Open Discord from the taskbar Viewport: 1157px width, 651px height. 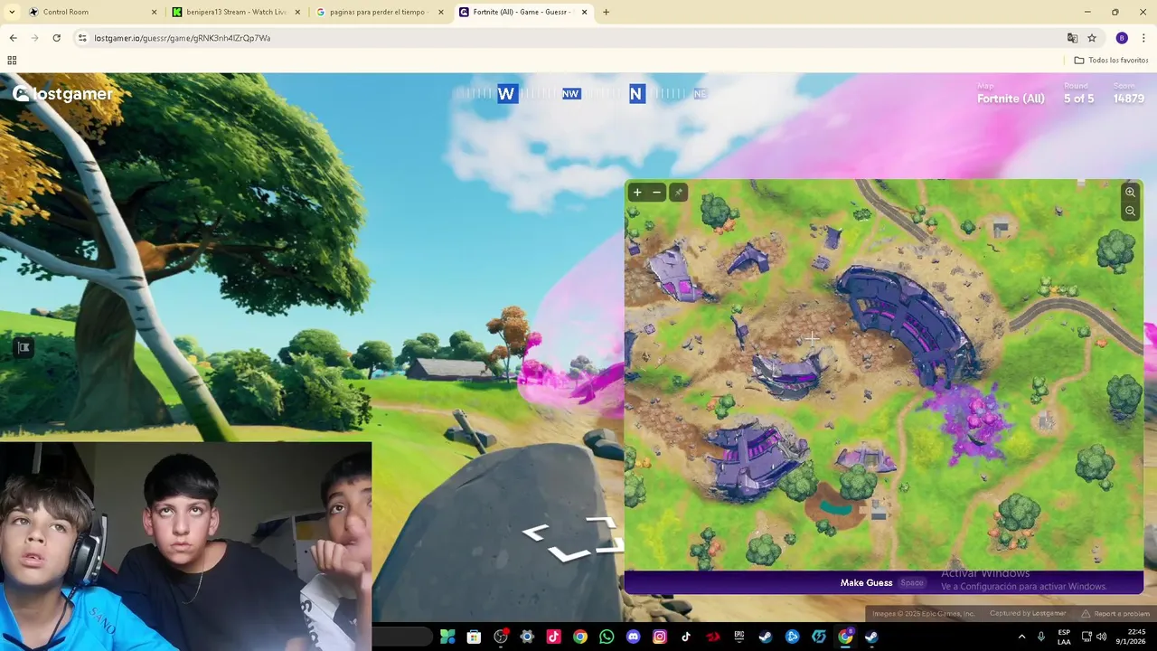click(x=633, y=637)
